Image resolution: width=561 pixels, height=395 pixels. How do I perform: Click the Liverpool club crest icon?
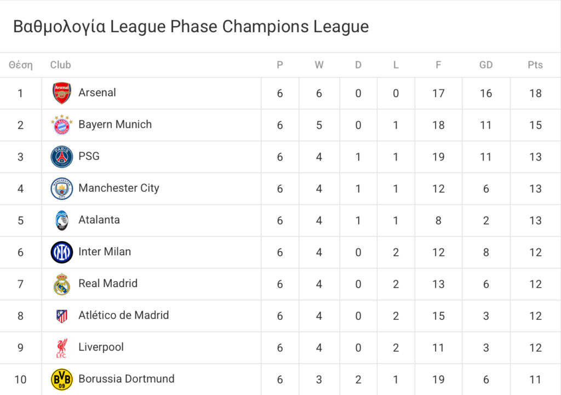point(62,347)
